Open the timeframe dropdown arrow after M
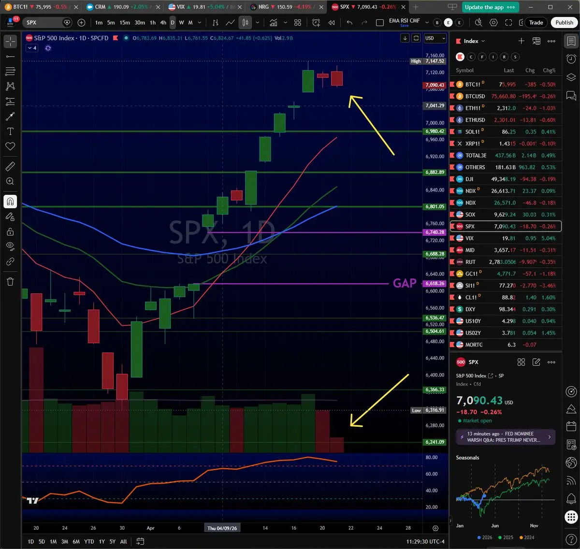 [200, 23]
